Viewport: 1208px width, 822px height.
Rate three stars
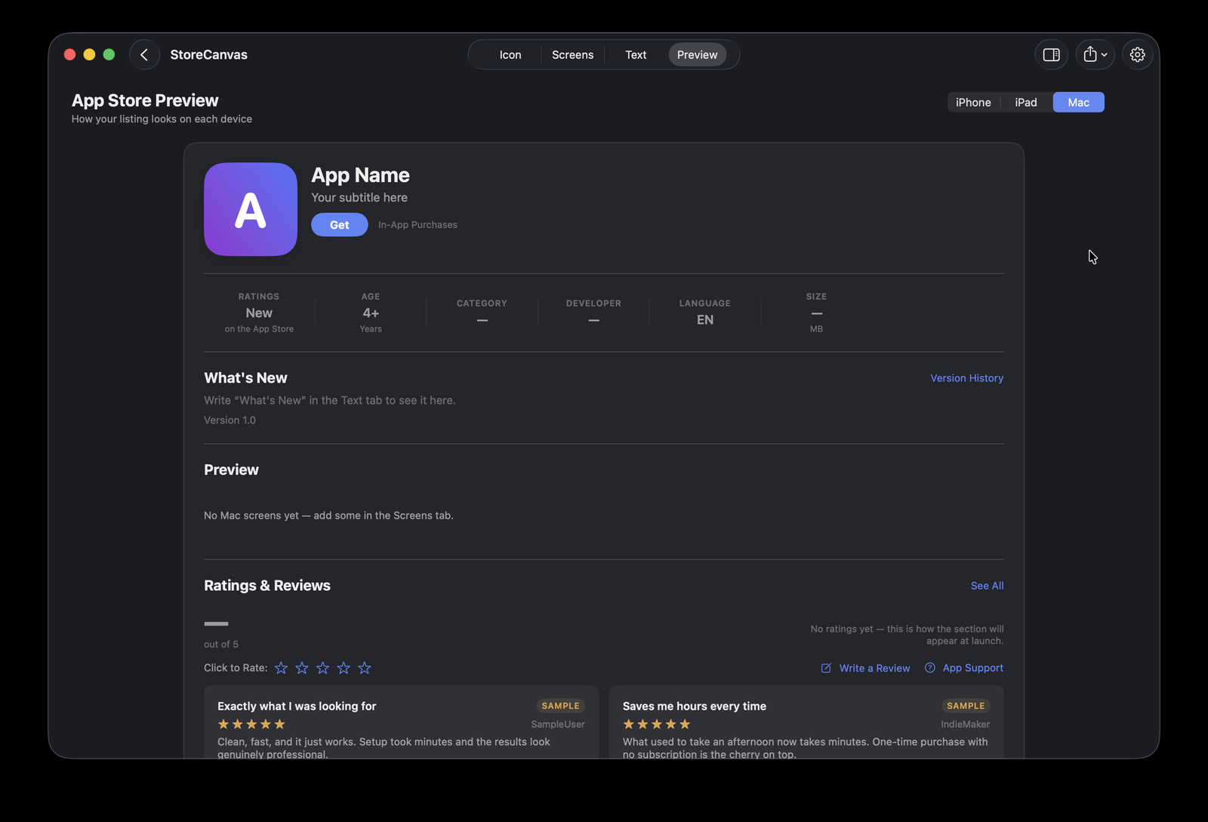coord(323,668)
